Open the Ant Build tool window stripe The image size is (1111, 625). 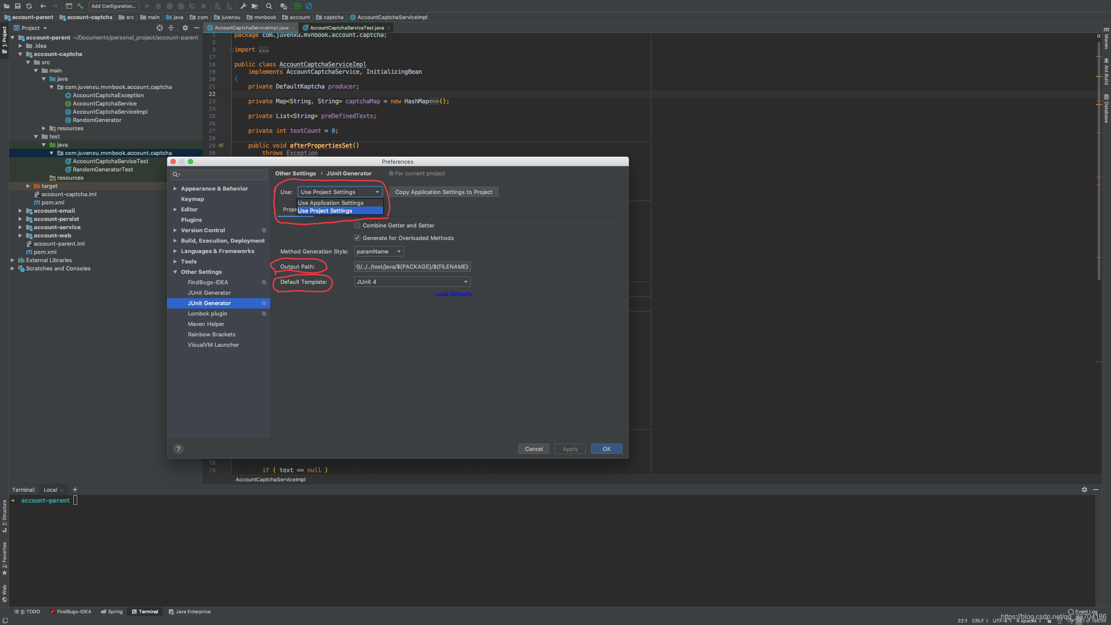(x=1106, y=72)
